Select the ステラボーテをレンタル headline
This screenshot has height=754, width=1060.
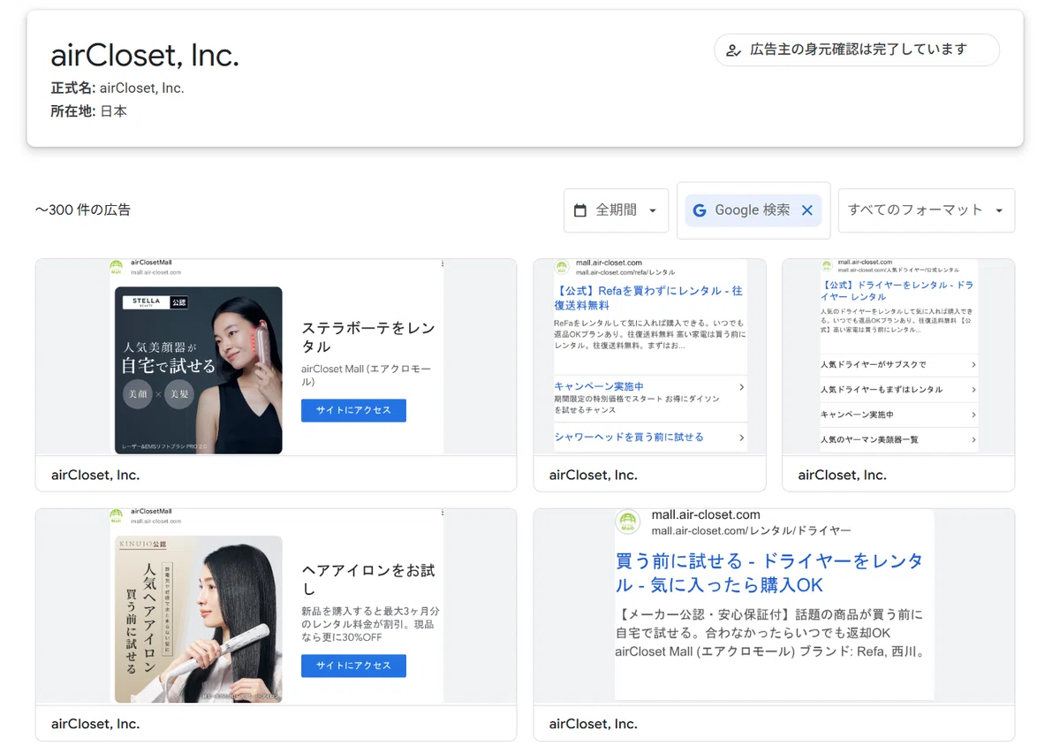[368, 337]
